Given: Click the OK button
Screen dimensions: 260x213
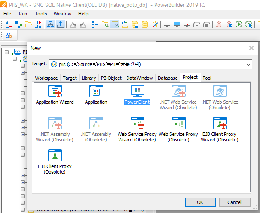Looking at the screenshot, I should coord(200,202).
